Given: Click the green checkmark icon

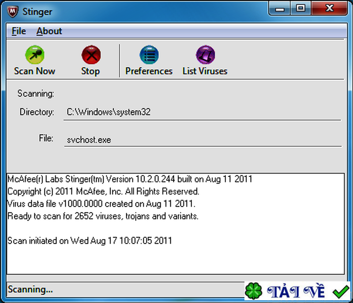Looking at the screenshot, I should click(340, 290).
